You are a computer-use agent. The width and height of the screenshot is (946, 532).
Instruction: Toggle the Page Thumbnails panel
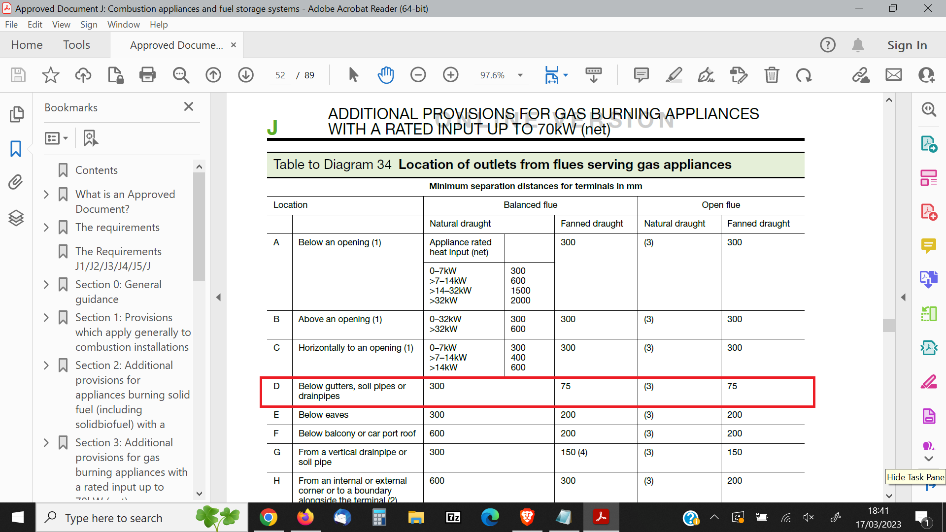click(x=16, y=114)
